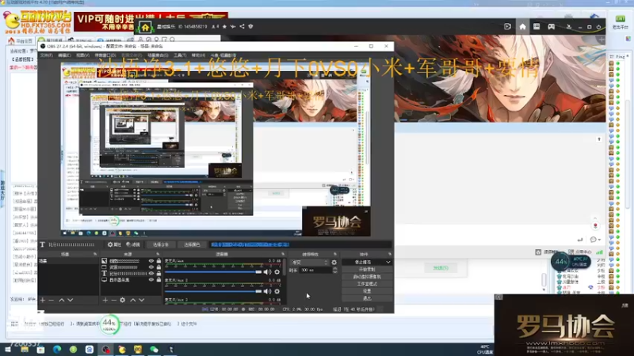Remove source with minus icon in OBS sources panel
Image resolution: width=634 pixels, height=356 pixels.
(x=113, y=300)
